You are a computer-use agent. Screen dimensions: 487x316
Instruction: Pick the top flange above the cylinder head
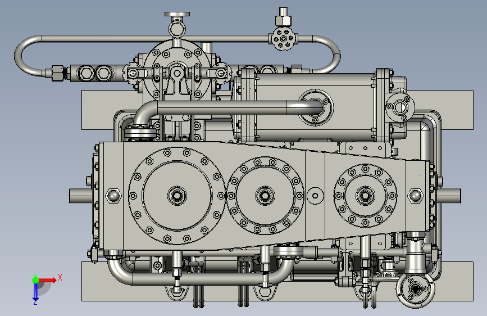tap(177, 14)
